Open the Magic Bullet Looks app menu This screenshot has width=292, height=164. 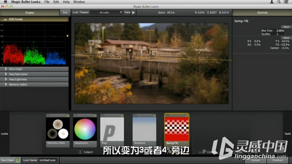click(x=26, y=2)
